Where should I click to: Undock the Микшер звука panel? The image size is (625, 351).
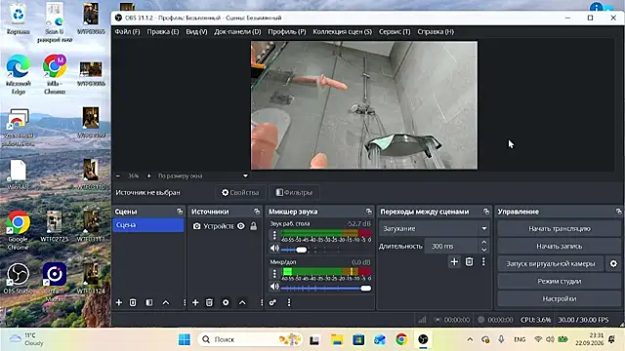pos(369,212)
